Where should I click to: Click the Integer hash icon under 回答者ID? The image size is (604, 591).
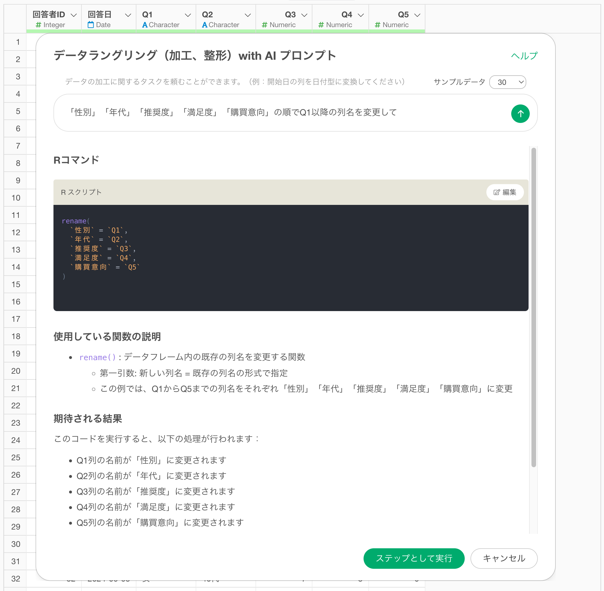pos(38,25)
